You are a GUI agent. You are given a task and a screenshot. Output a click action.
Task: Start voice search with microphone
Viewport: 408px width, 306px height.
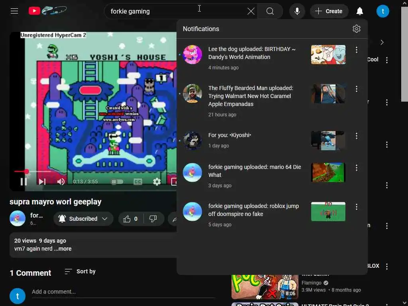pyautogui.click(x=297, y=11)
